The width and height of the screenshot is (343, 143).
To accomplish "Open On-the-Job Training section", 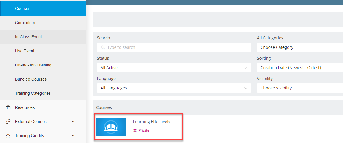I will [x=43, y=65].
